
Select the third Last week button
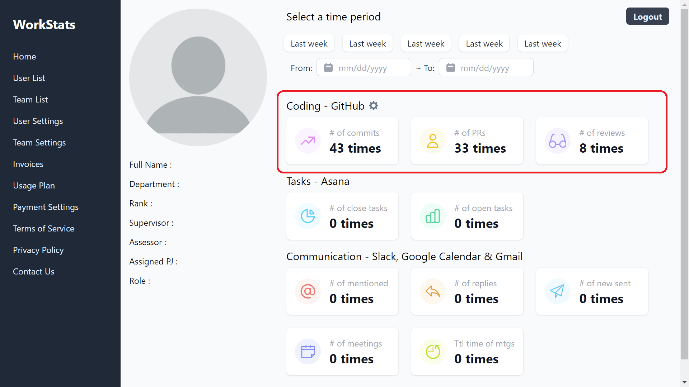point(426,43)
